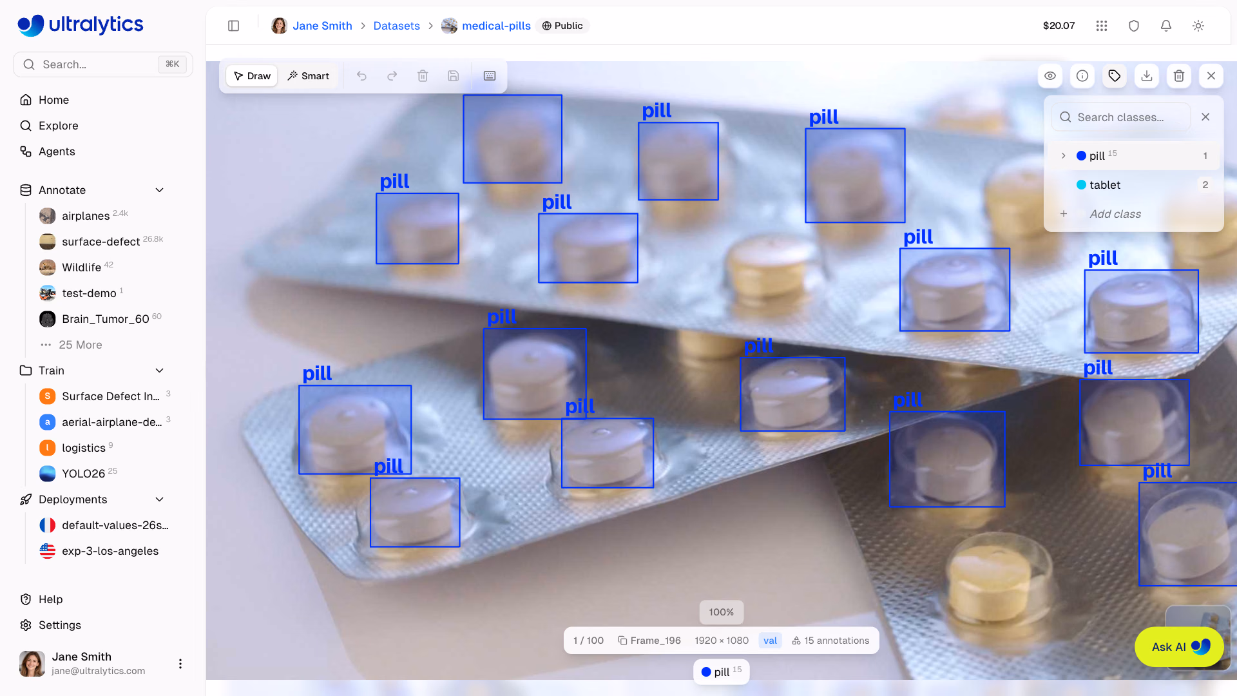This screenshot has height=696, width=1237.
Task: Open the Brain_Tumor_60 dataset
Action: point(105,319)
